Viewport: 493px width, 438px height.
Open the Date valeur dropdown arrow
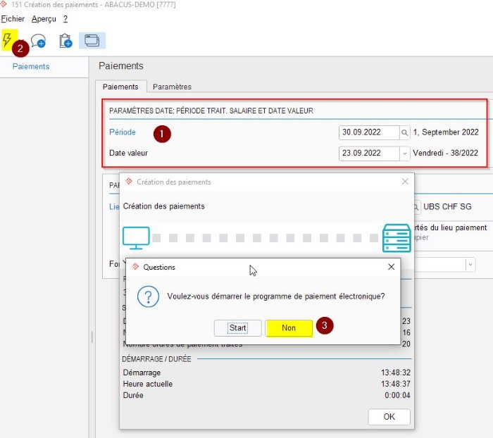(405, 154)
